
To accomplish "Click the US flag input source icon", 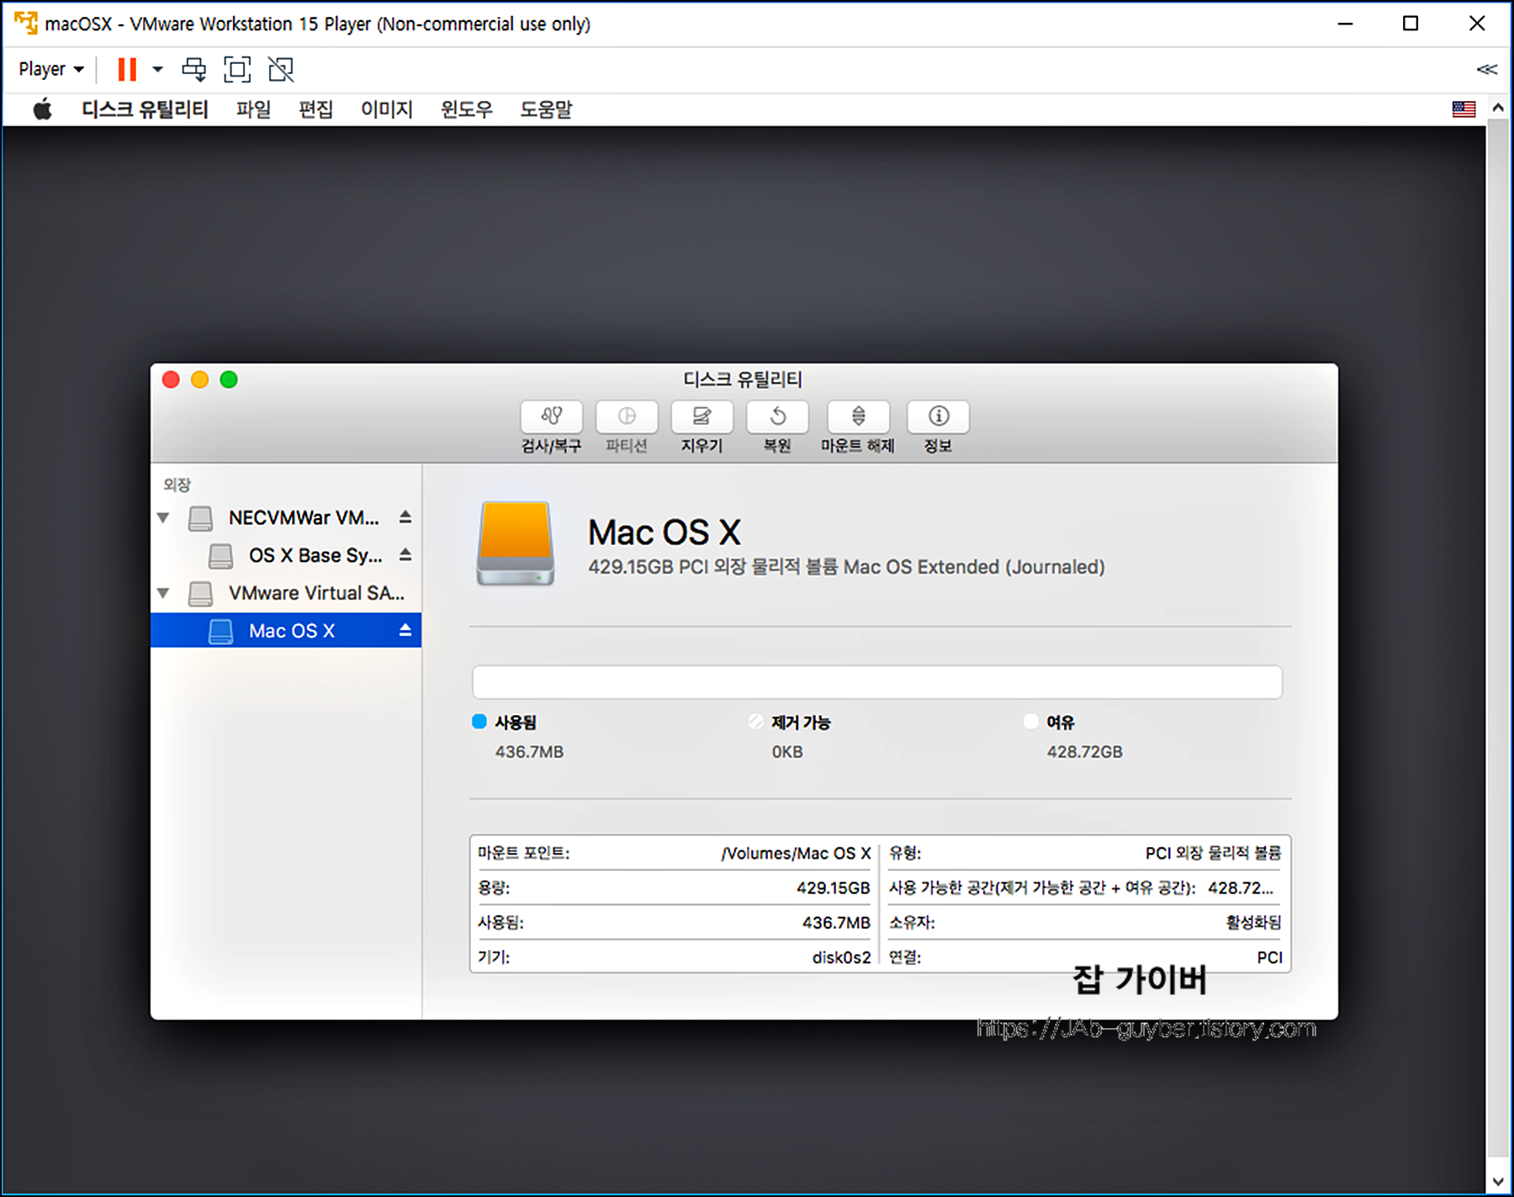I will (1464, 109).
